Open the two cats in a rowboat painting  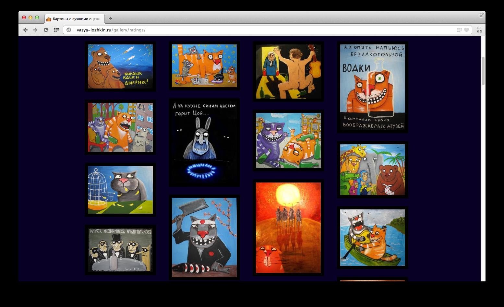373,238
